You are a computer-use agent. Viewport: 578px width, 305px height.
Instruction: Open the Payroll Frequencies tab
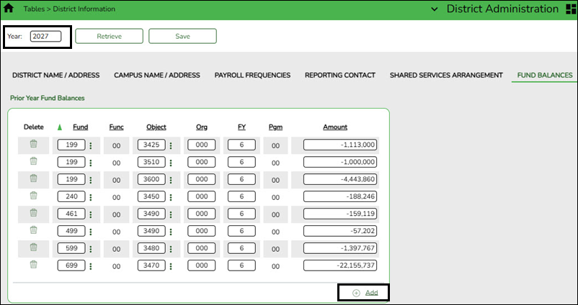pos(252,75)
